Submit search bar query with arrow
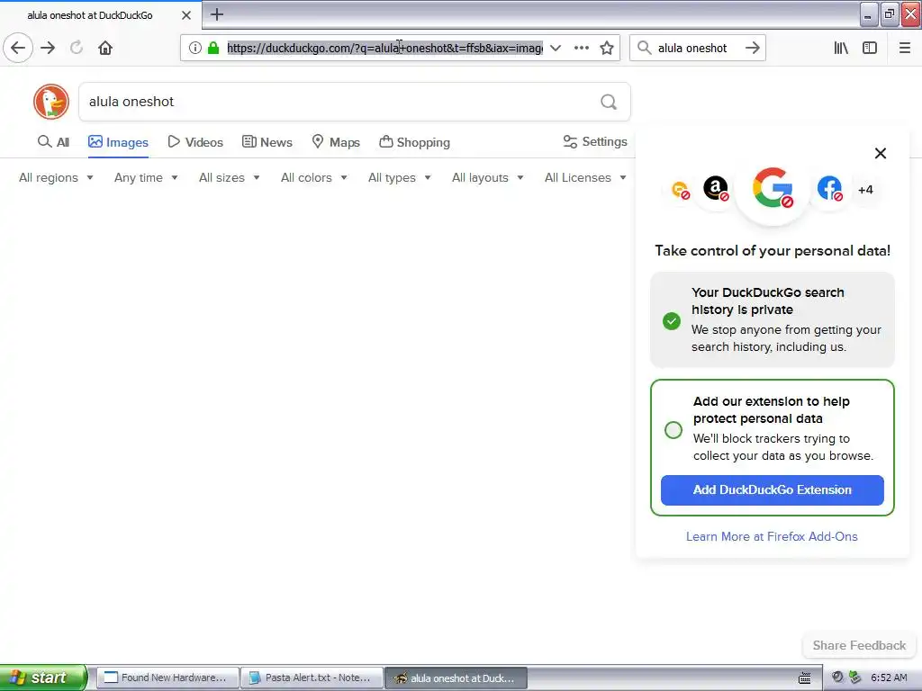 [x=752, y=48]
